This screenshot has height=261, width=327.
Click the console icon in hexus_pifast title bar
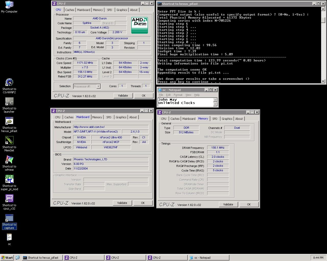159,4
